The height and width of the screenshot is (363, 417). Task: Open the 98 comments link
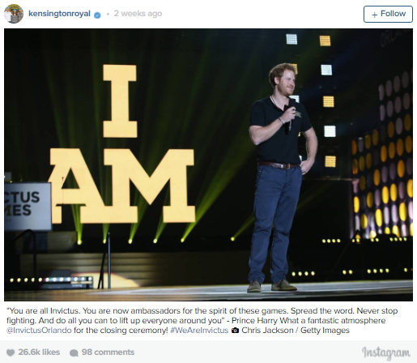pos(108,352)
